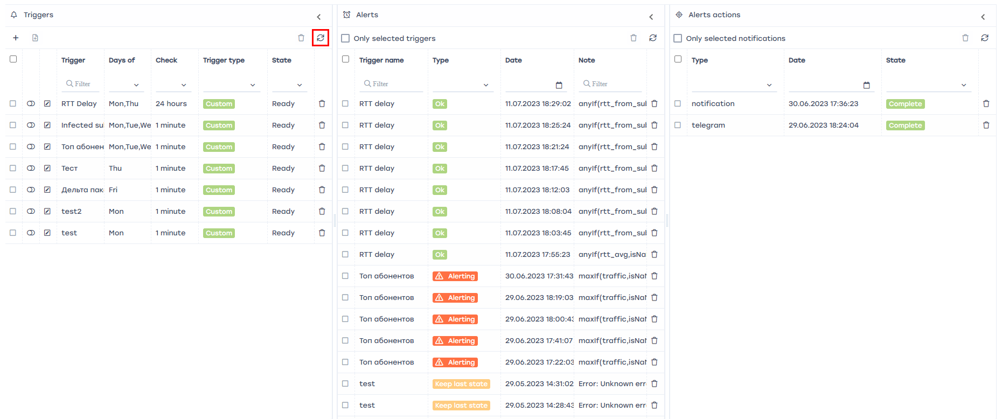Click the import trigger file icon
Screen dimensions: 1002x419
pos(35,38)
